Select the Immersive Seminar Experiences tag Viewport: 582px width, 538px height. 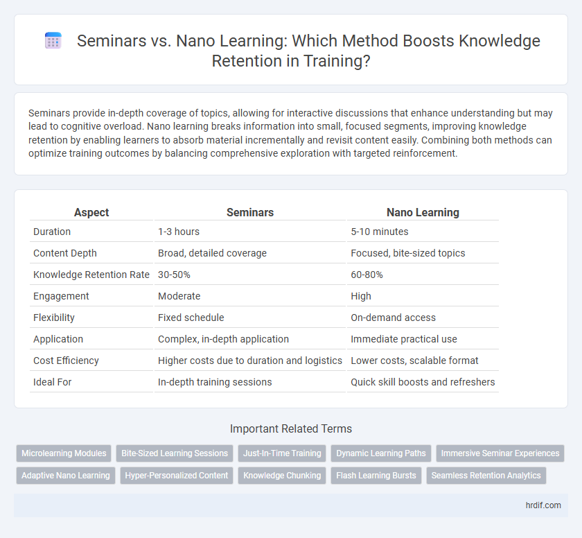coord(500,453)
